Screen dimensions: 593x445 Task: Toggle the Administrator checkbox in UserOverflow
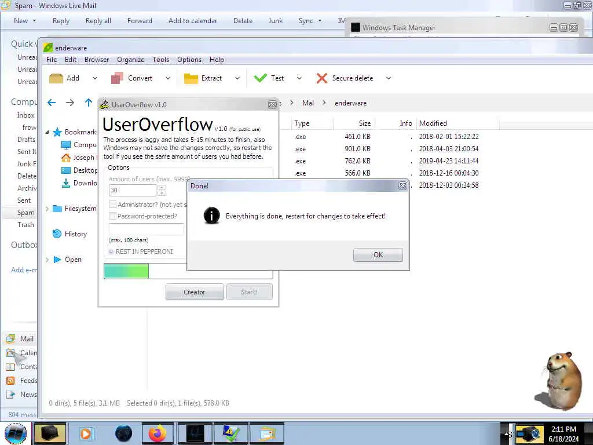[x=112, y=204]
